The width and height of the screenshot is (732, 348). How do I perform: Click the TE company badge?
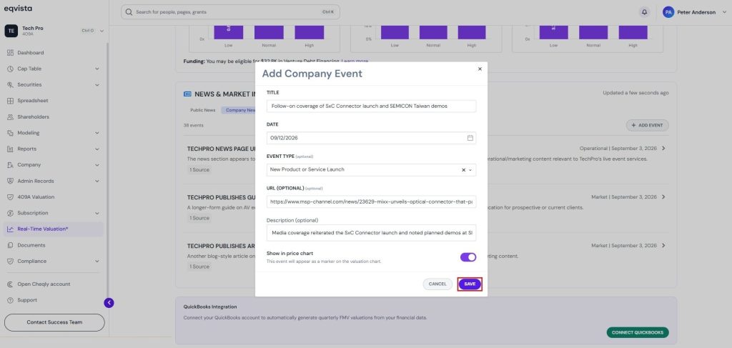11,31
